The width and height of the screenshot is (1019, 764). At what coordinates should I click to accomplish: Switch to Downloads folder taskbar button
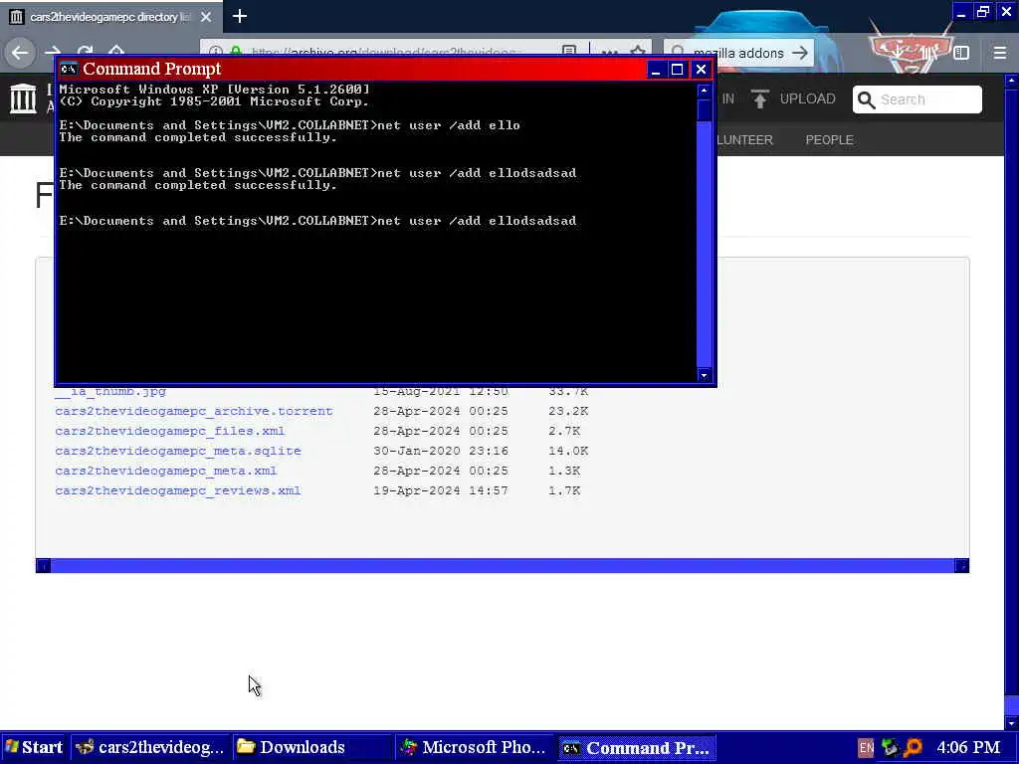point(311,748)
